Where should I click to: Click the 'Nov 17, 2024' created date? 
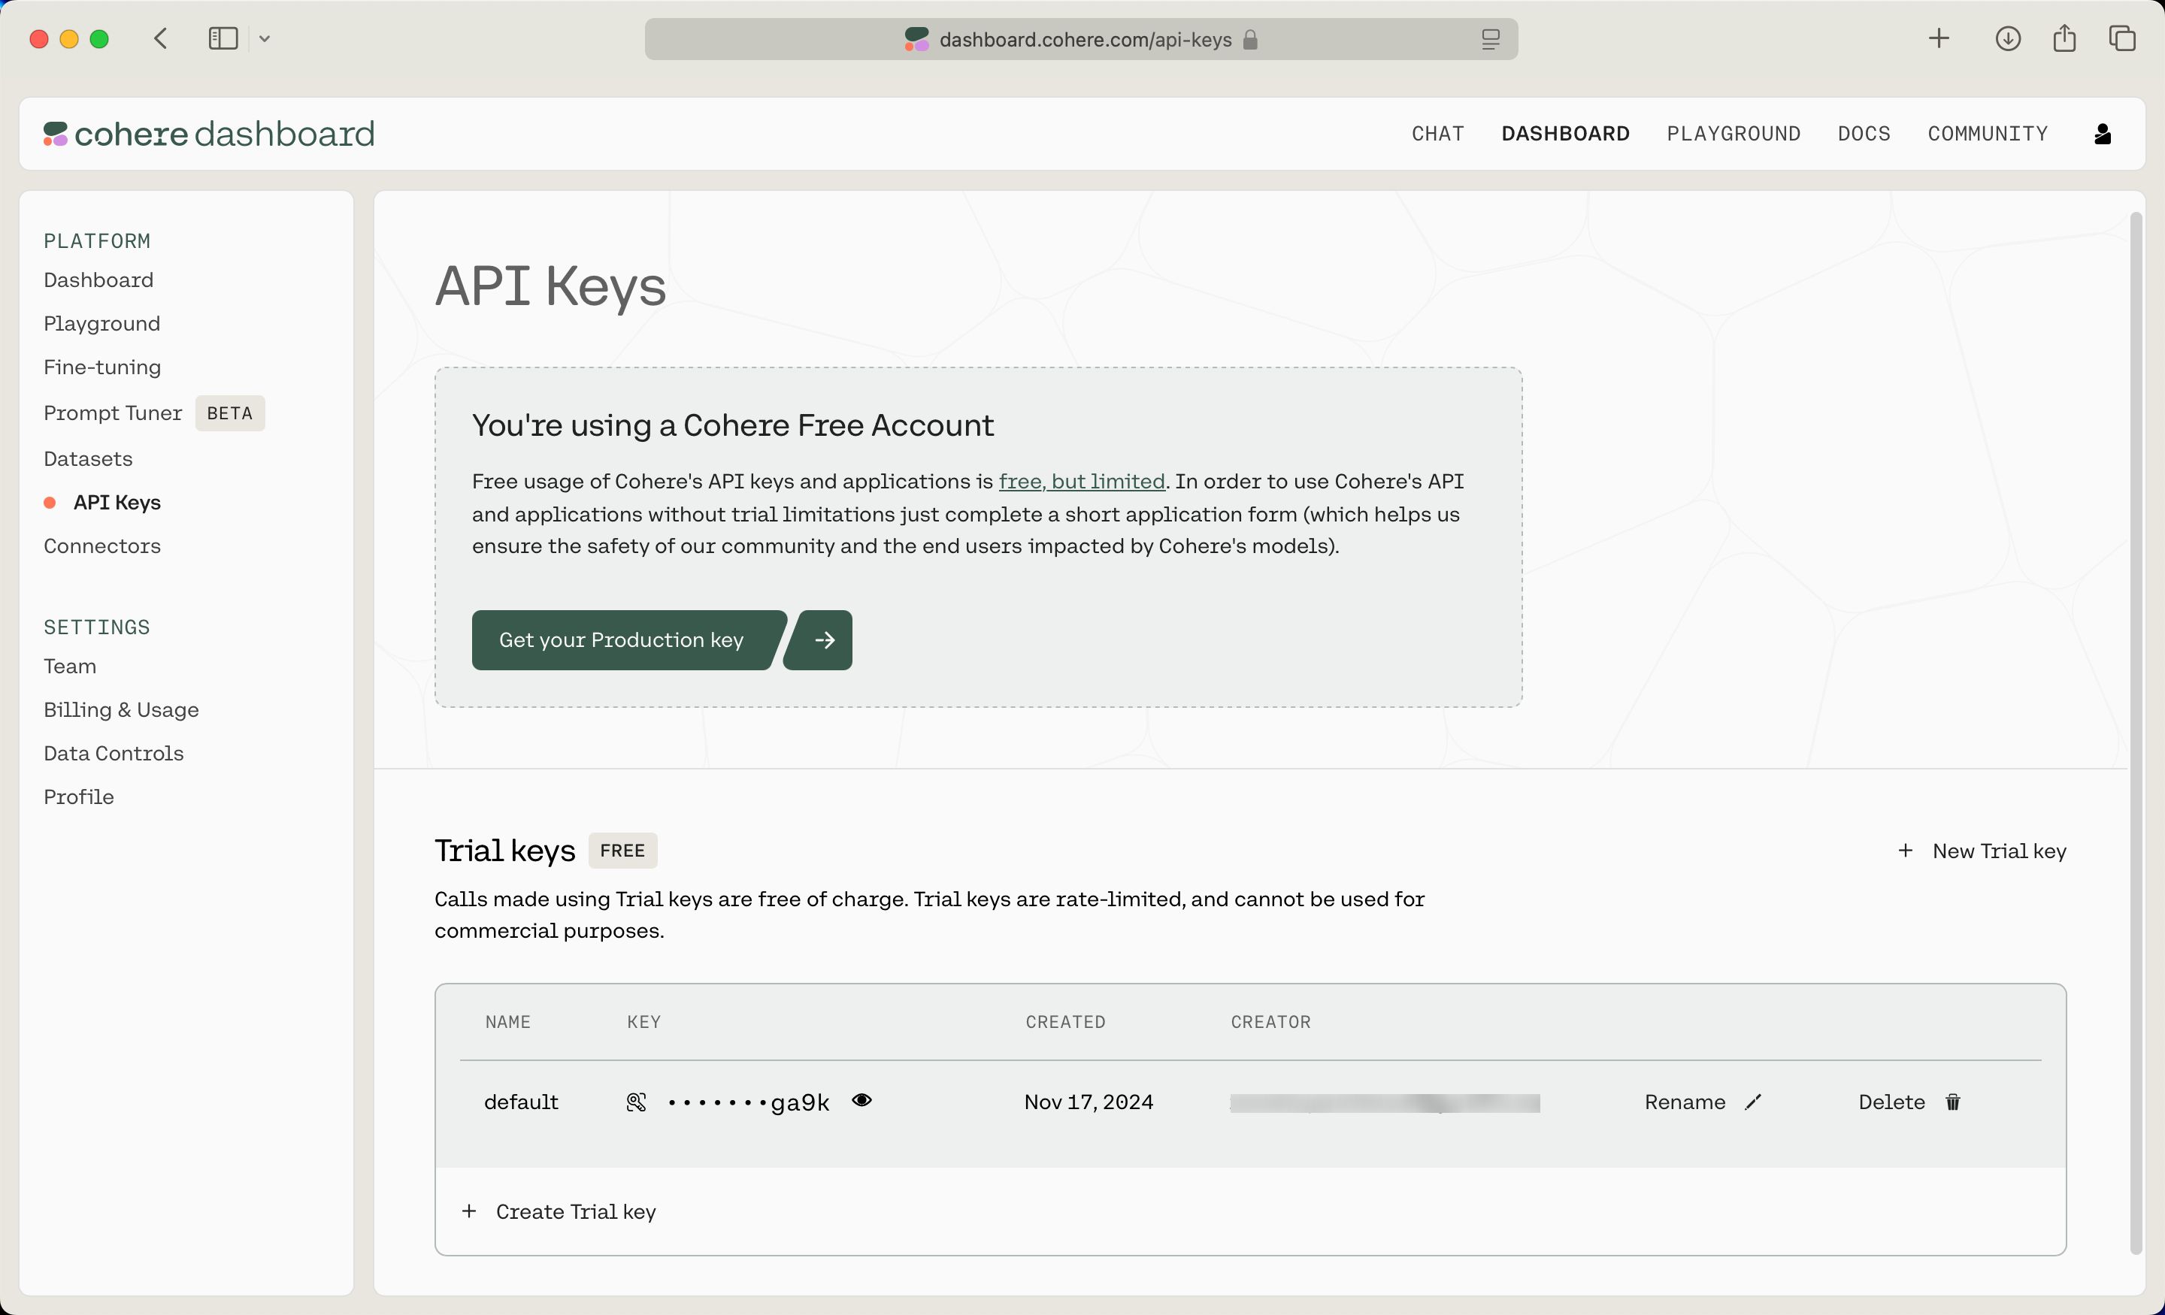pos(1089,1102)
